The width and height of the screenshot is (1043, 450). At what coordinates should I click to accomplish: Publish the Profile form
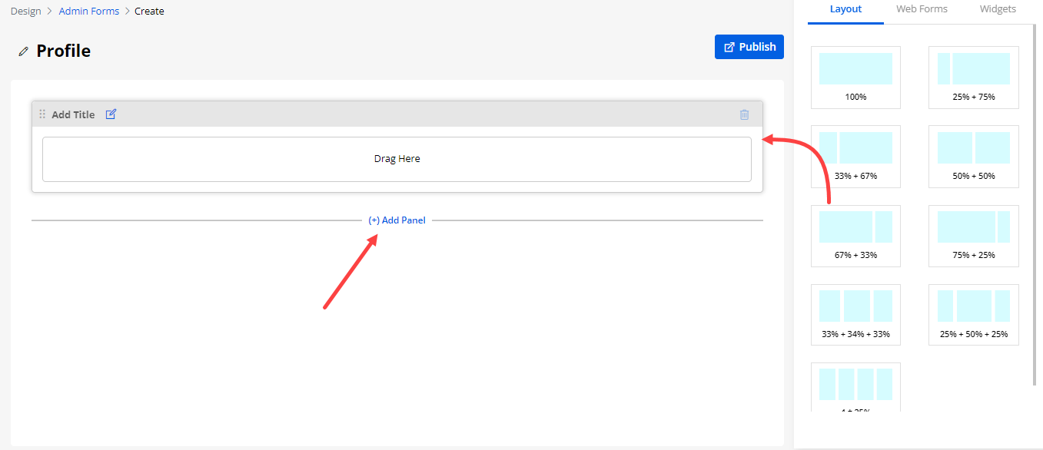[x=749, y=47]
